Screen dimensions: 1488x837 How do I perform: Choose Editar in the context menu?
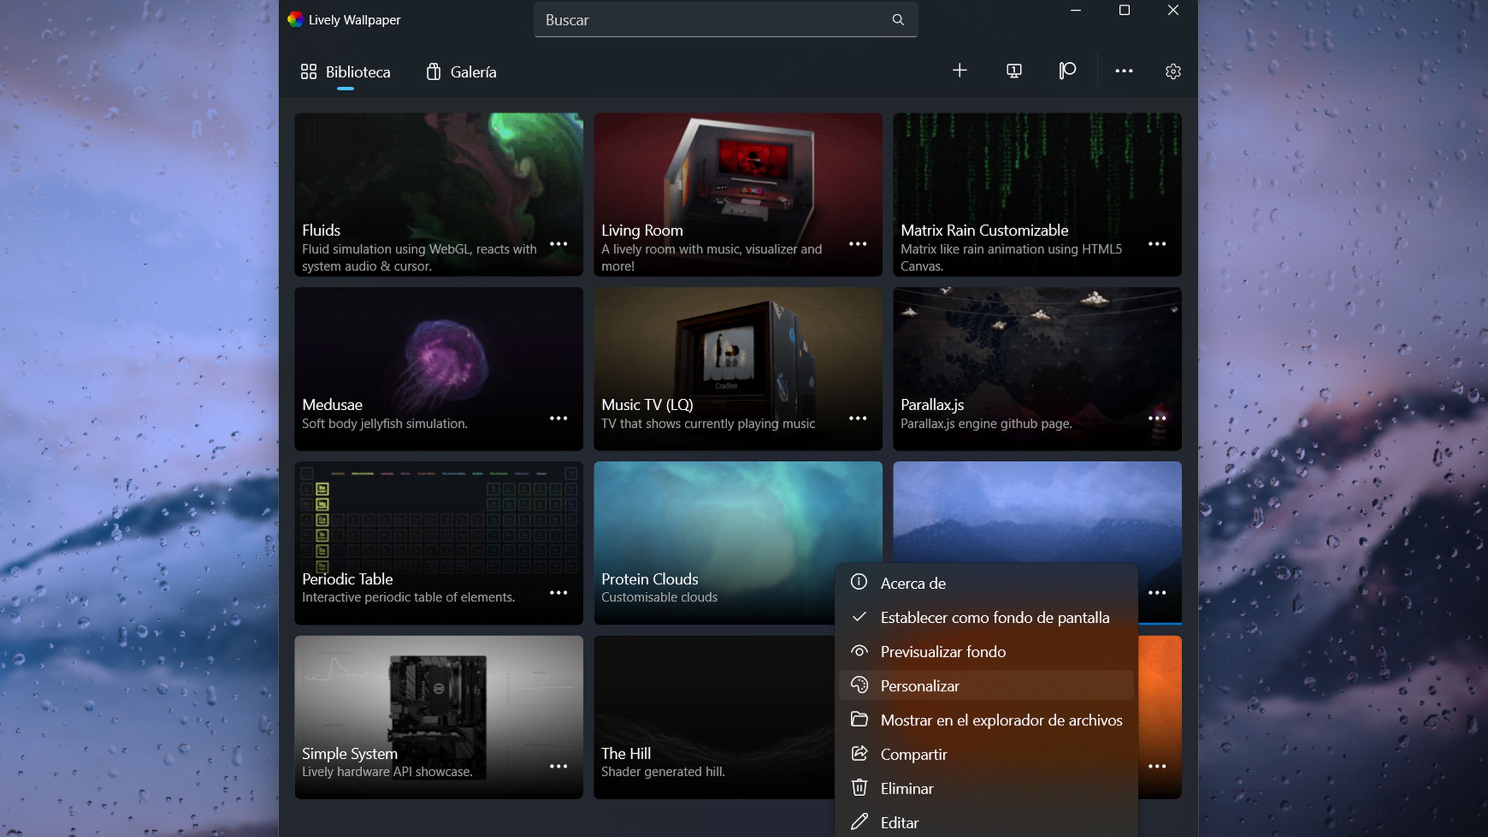[x=986, y=823]
